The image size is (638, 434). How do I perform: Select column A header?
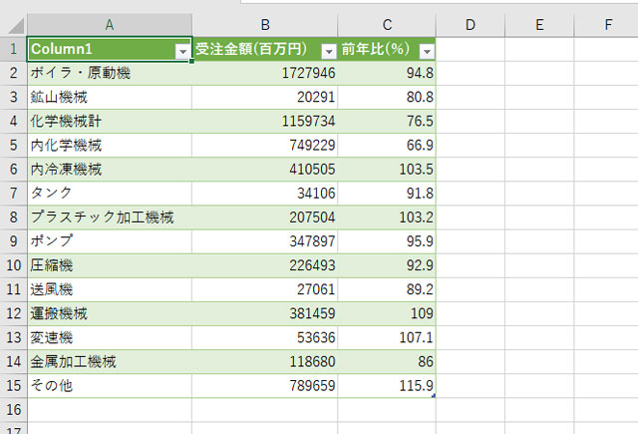[x=109, y=23]
